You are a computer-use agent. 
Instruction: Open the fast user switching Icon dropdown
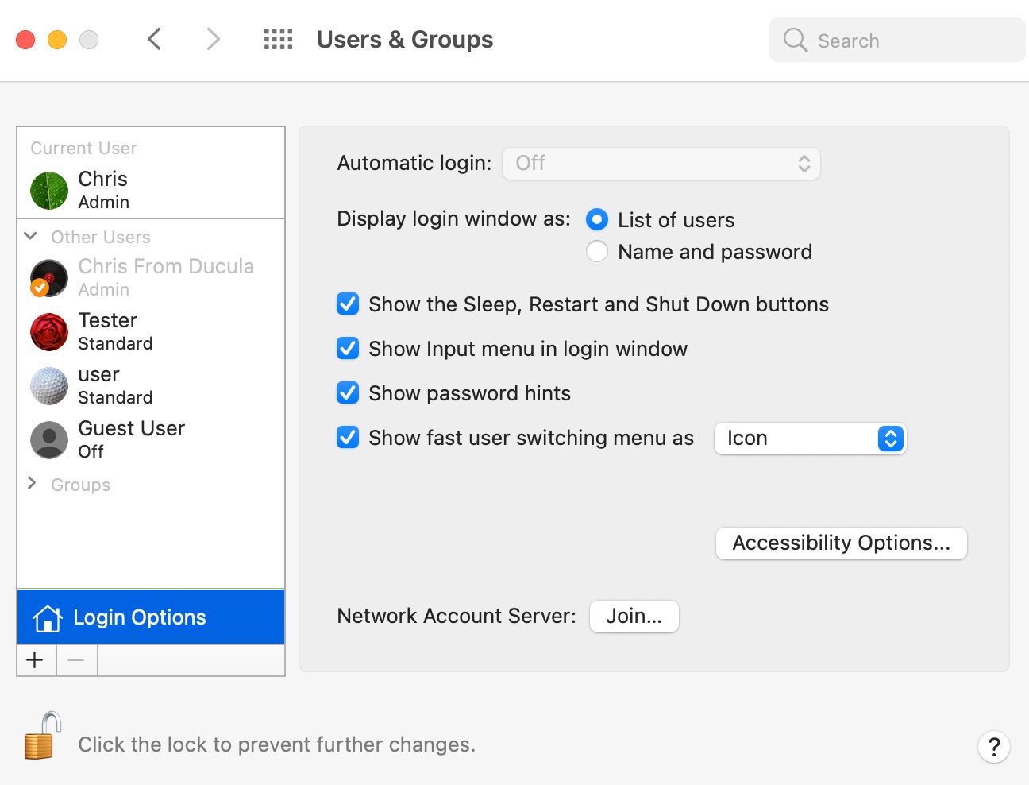click(x=810, y=439)
